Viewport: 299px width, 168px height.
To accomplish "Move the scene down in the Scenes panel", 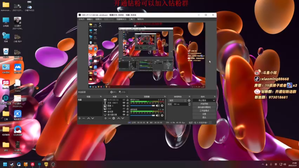I will coord(93,118).
